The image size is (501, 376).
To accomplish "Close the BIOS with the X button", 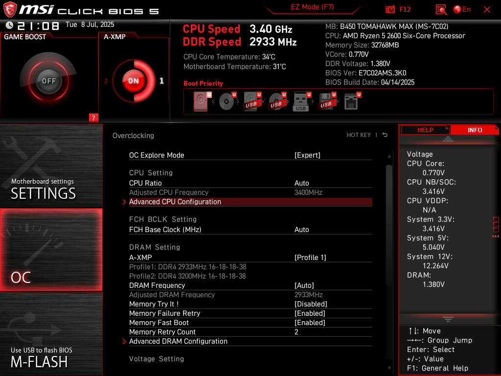I will tap(487, 10).
